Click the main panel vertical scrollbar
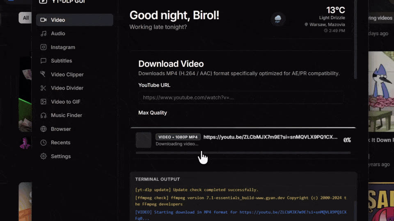This screenshot has width=394, height=221. 355,40
